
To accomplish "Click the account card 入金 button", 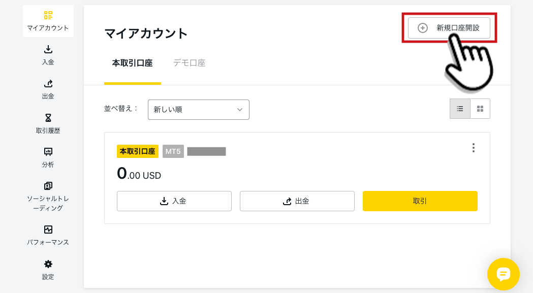I will tap(174, 201).
